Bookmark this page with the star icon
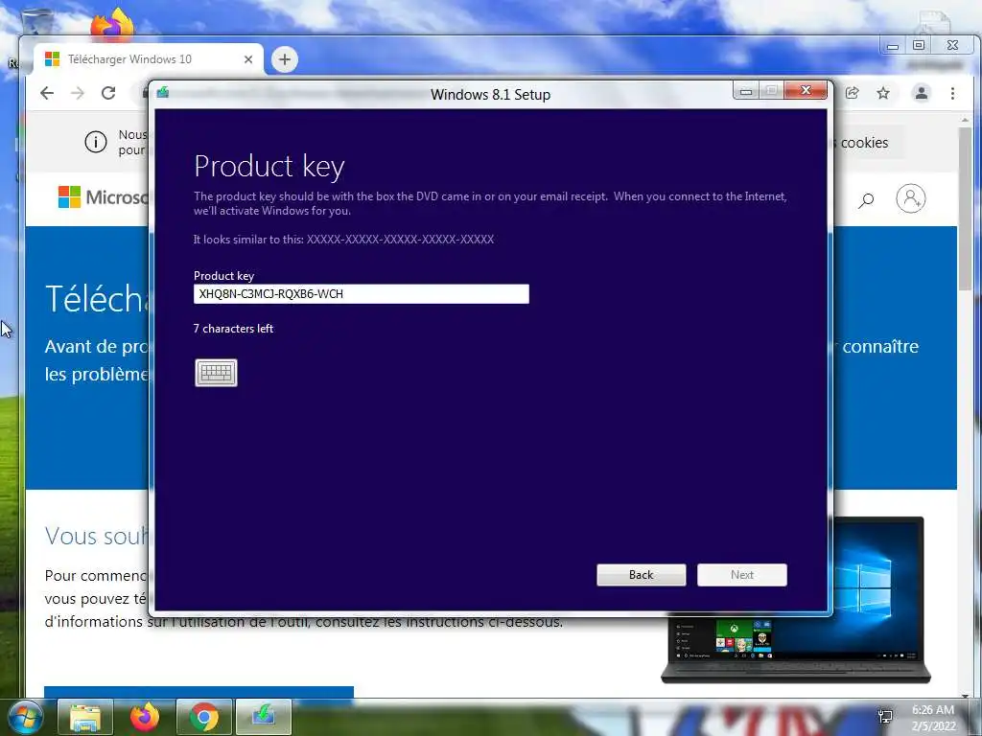This screenshot has height=736, width=982. click(x=883, y=93)
